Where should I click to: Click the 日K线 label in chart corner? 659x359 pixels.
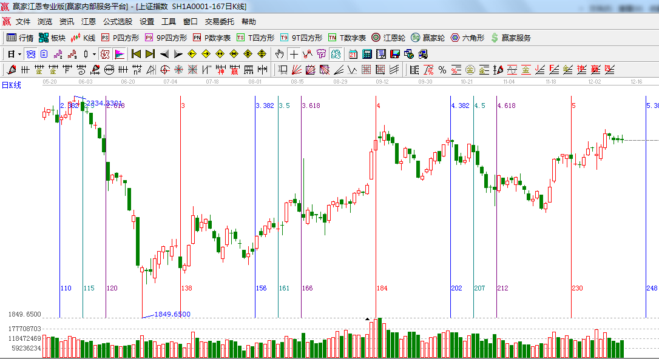click(x=11, y=85)
